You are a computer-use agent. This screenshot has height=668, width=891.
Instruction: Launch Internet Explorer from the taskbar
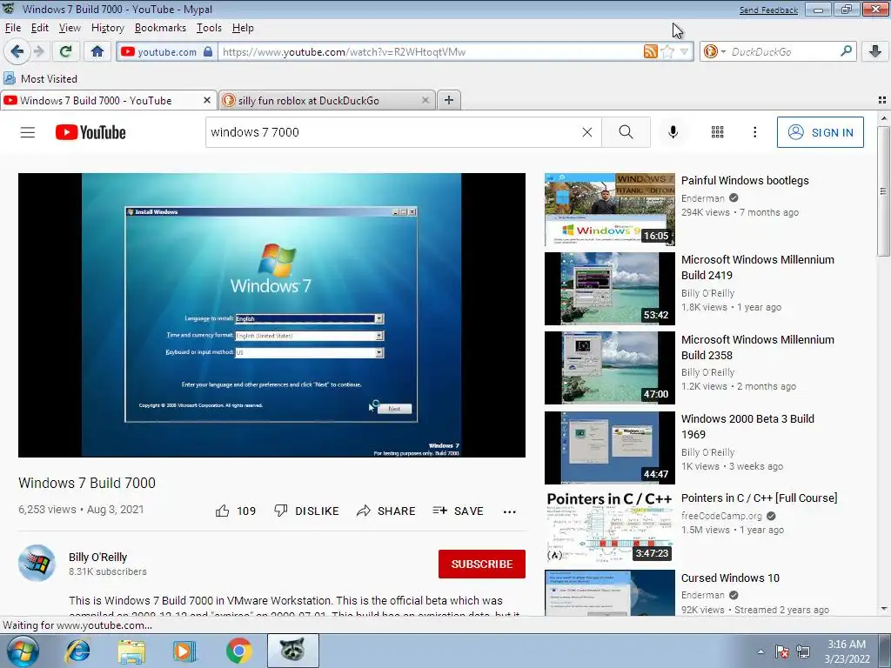[x=77, y=651]
